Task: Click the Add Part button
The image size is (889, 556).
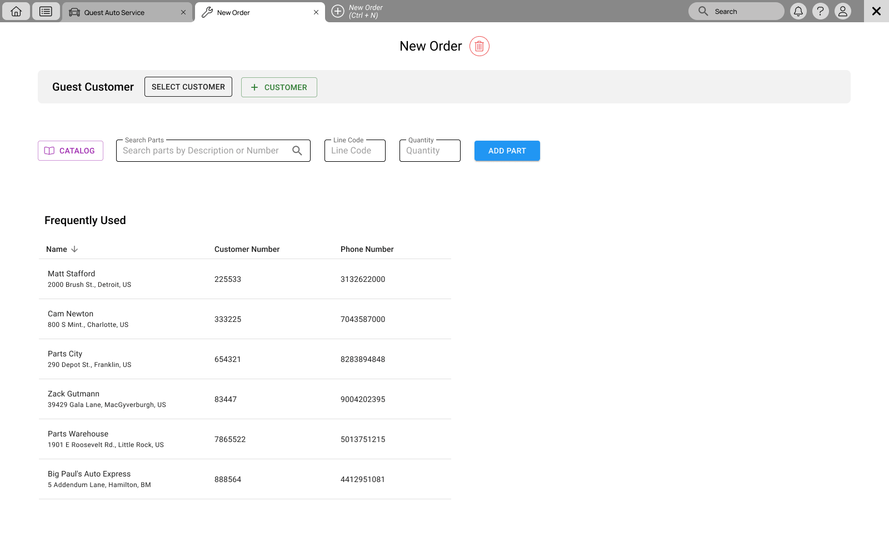Action: (507, 151)
